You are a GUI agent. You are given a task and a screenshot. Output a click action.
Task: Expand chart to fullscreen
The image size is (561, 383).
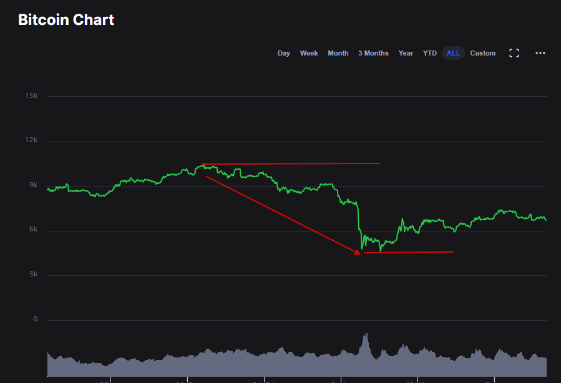tap(514, 53)
